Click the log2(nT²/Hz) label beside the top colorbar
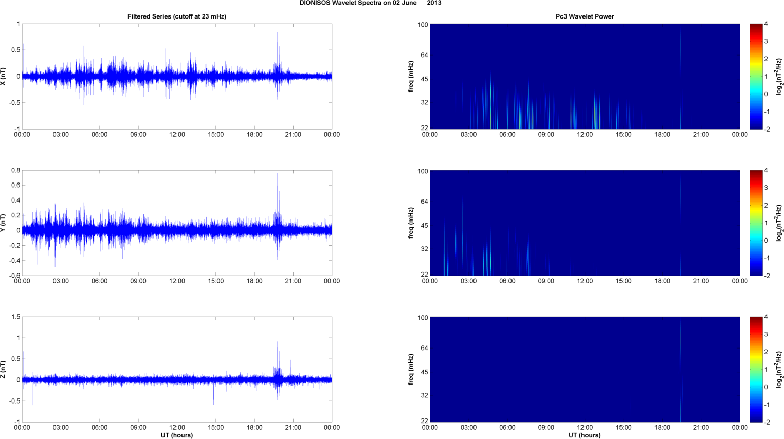Screen dimensions: 784x439 (779, 76)
